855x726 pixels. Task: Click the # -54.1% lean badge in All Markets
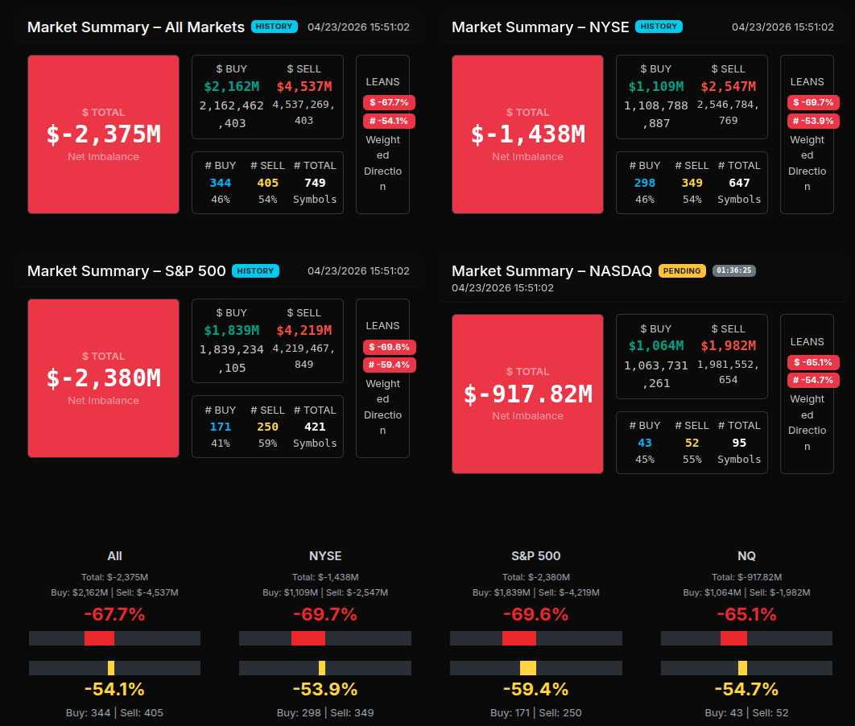tap(389, 121)
